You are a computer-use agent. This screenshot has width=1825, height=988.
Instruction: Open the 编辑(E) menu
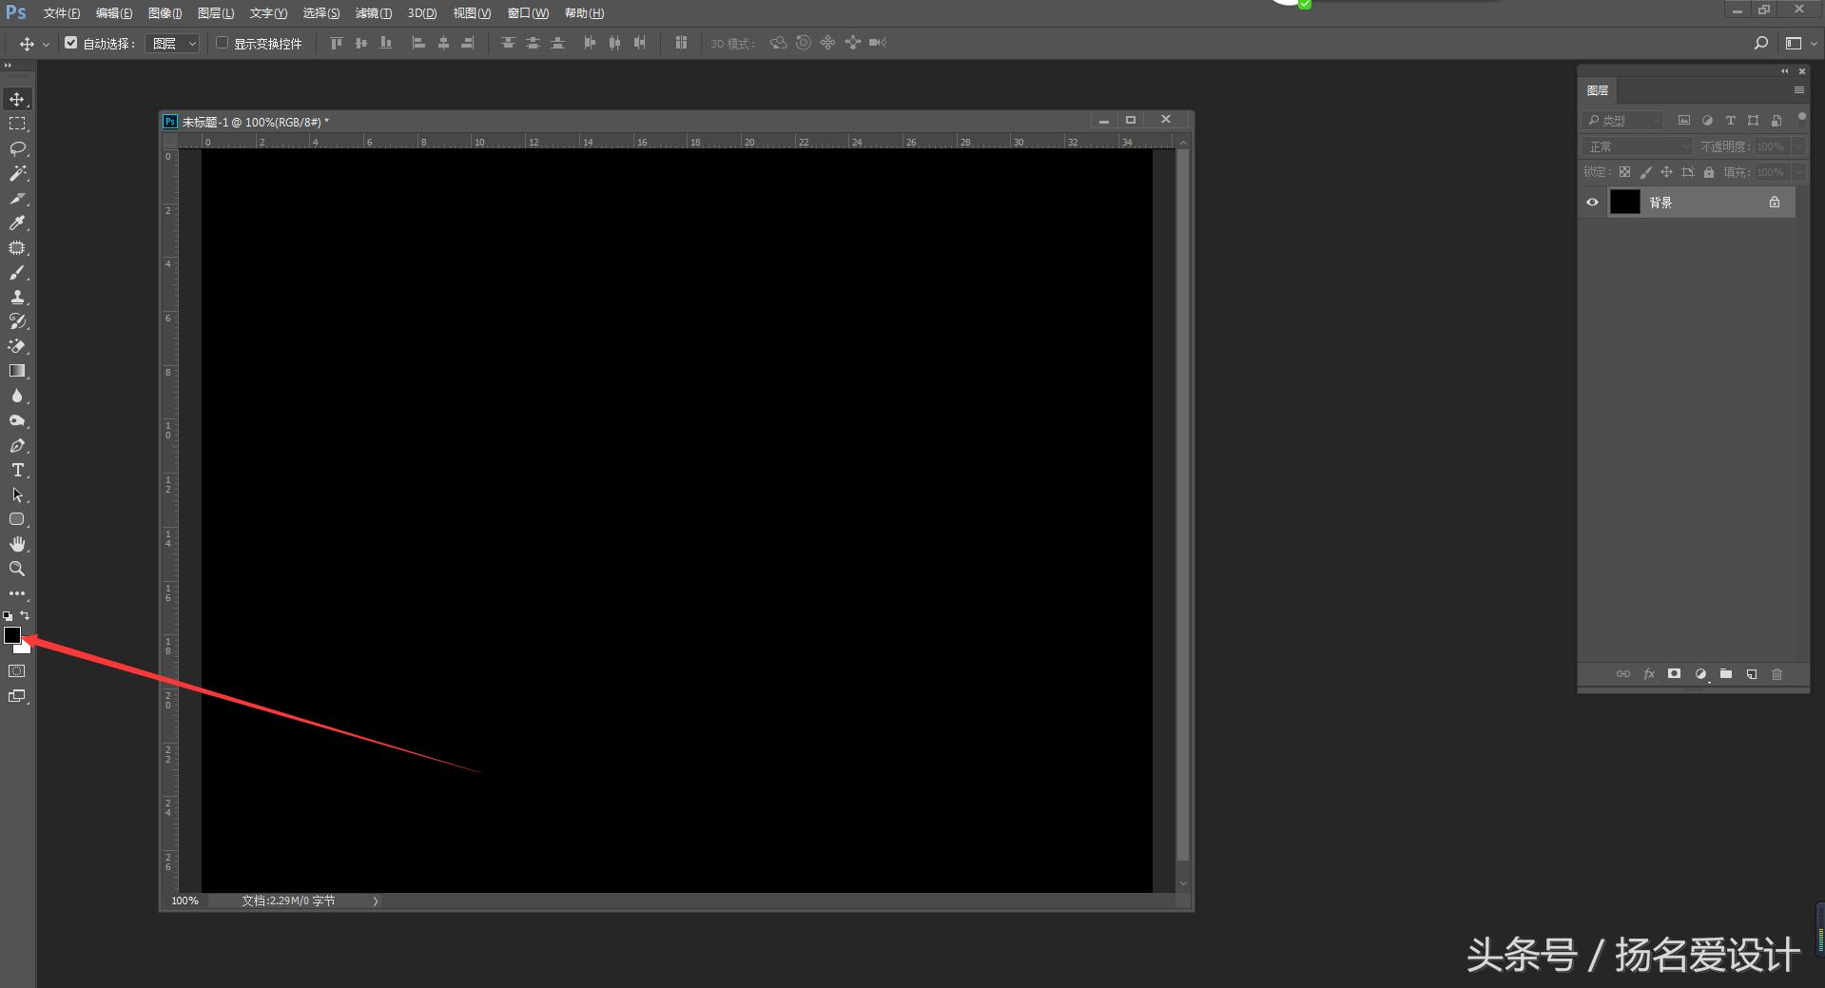click(x=114, y=13)
